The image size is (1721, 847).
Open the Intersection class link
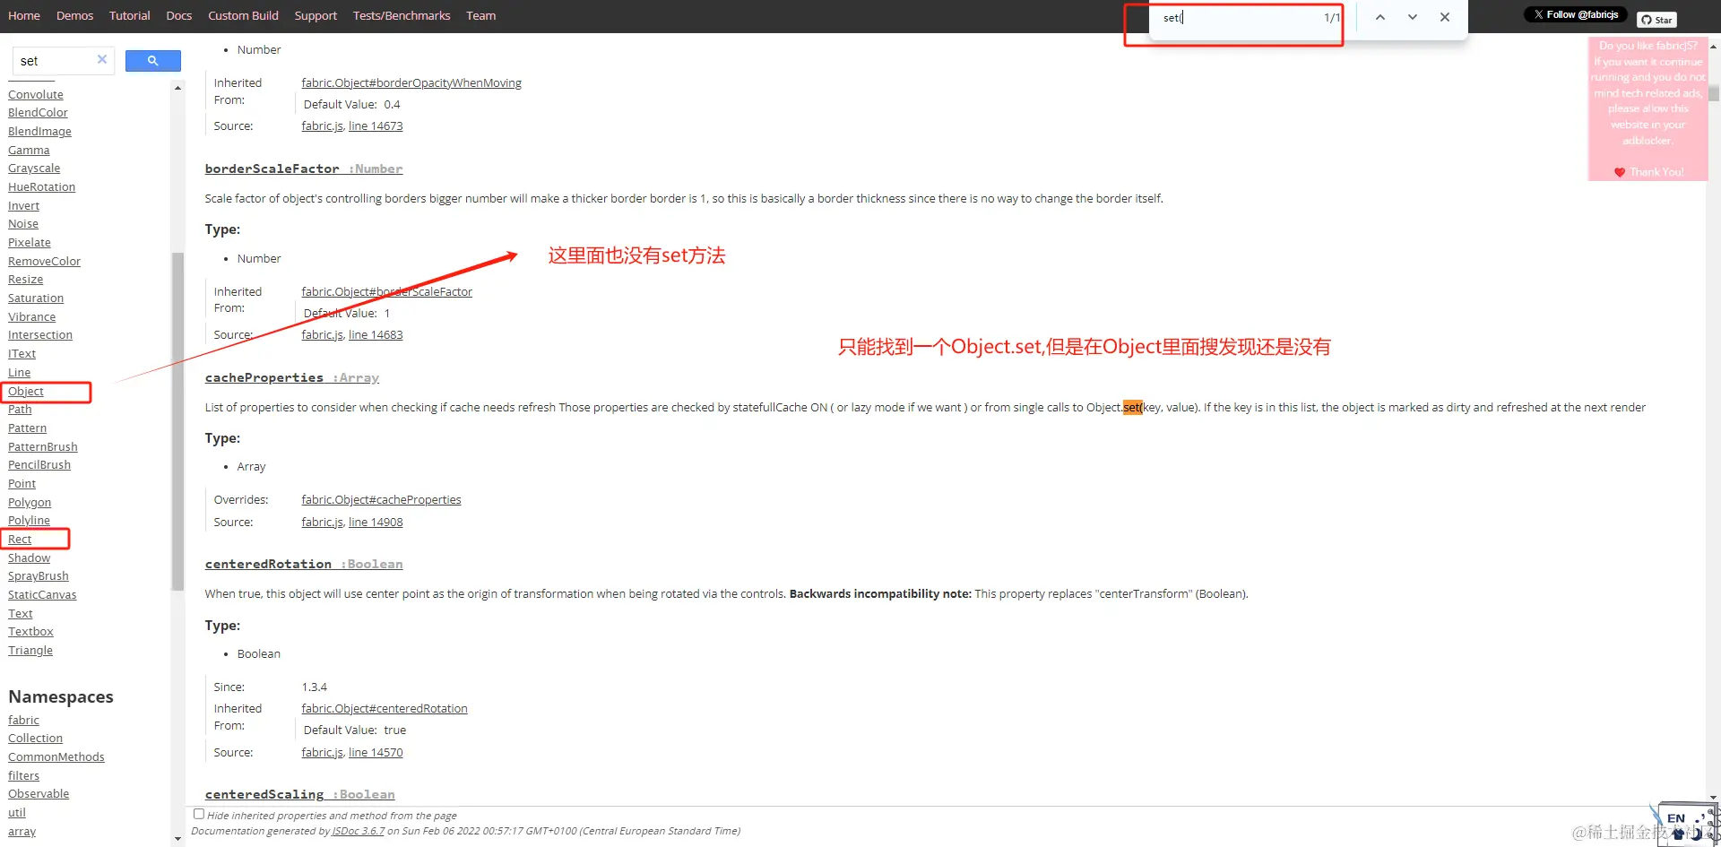[x=40, y=334]
